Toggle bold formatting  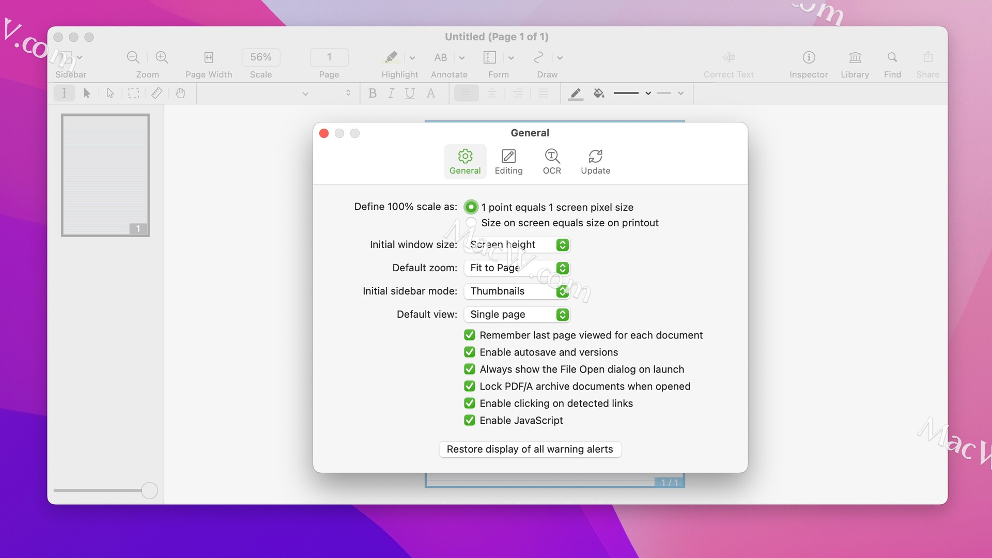373,93
